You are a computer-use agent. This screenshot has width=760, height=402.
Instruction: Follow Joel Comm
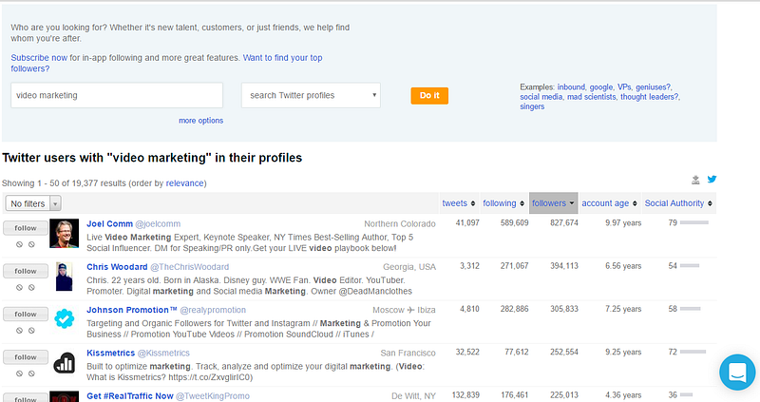tap(26, 228)
